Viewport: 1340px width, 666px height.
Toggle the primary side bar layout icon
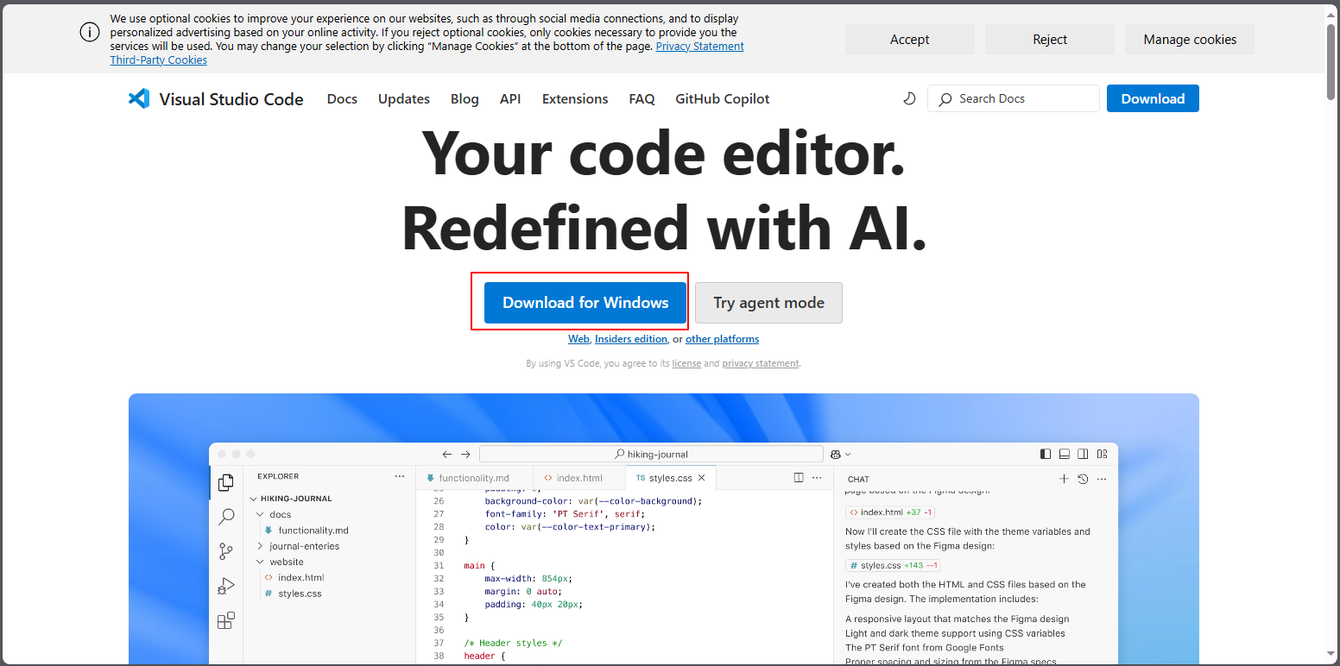pos(1046,454)
